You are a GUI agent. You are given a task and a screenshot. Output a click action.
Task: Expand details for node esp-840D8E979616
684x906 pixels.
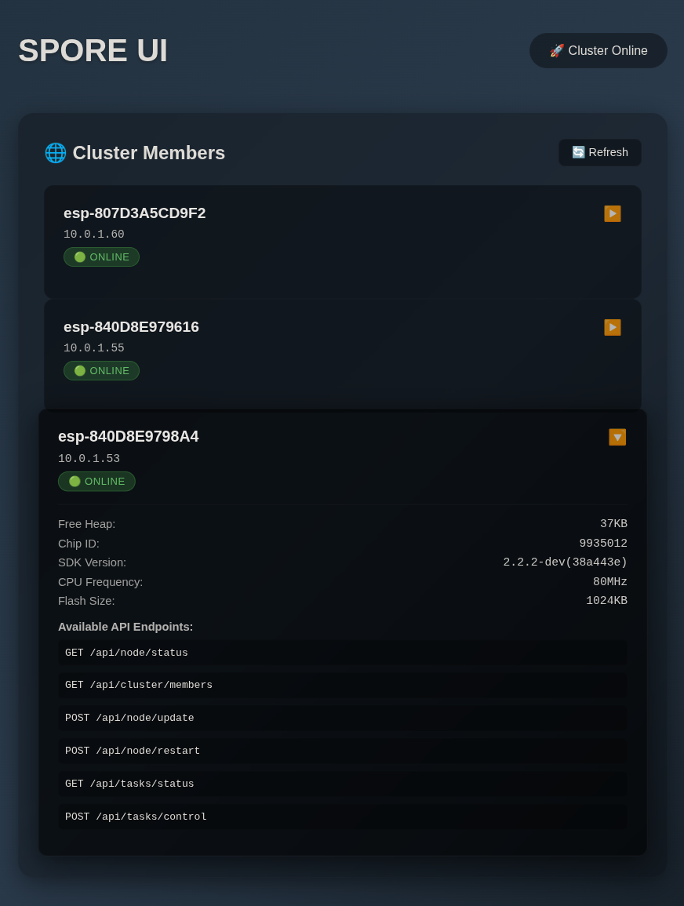pos(613,327)
